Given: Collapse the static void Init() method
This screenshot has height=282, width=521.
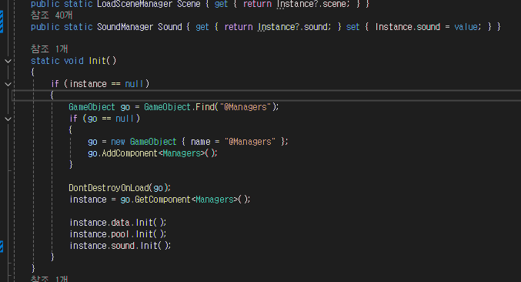Looking at the screenshot, I should pos(8,61).
